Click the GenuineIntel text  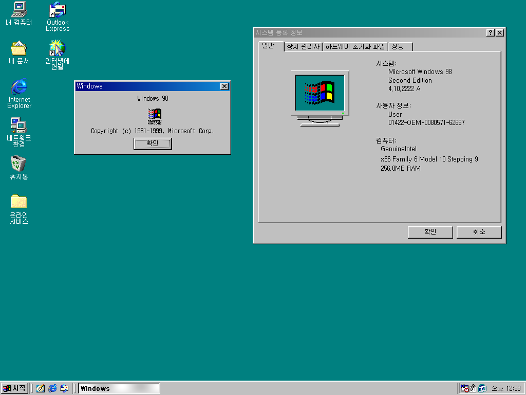(399, 149)
